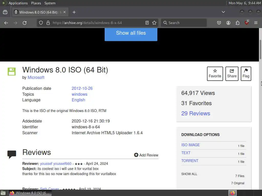Click the show desktop icon in bottom panel
This screenshot has width=262, height=196.
[x=3, y=193]
